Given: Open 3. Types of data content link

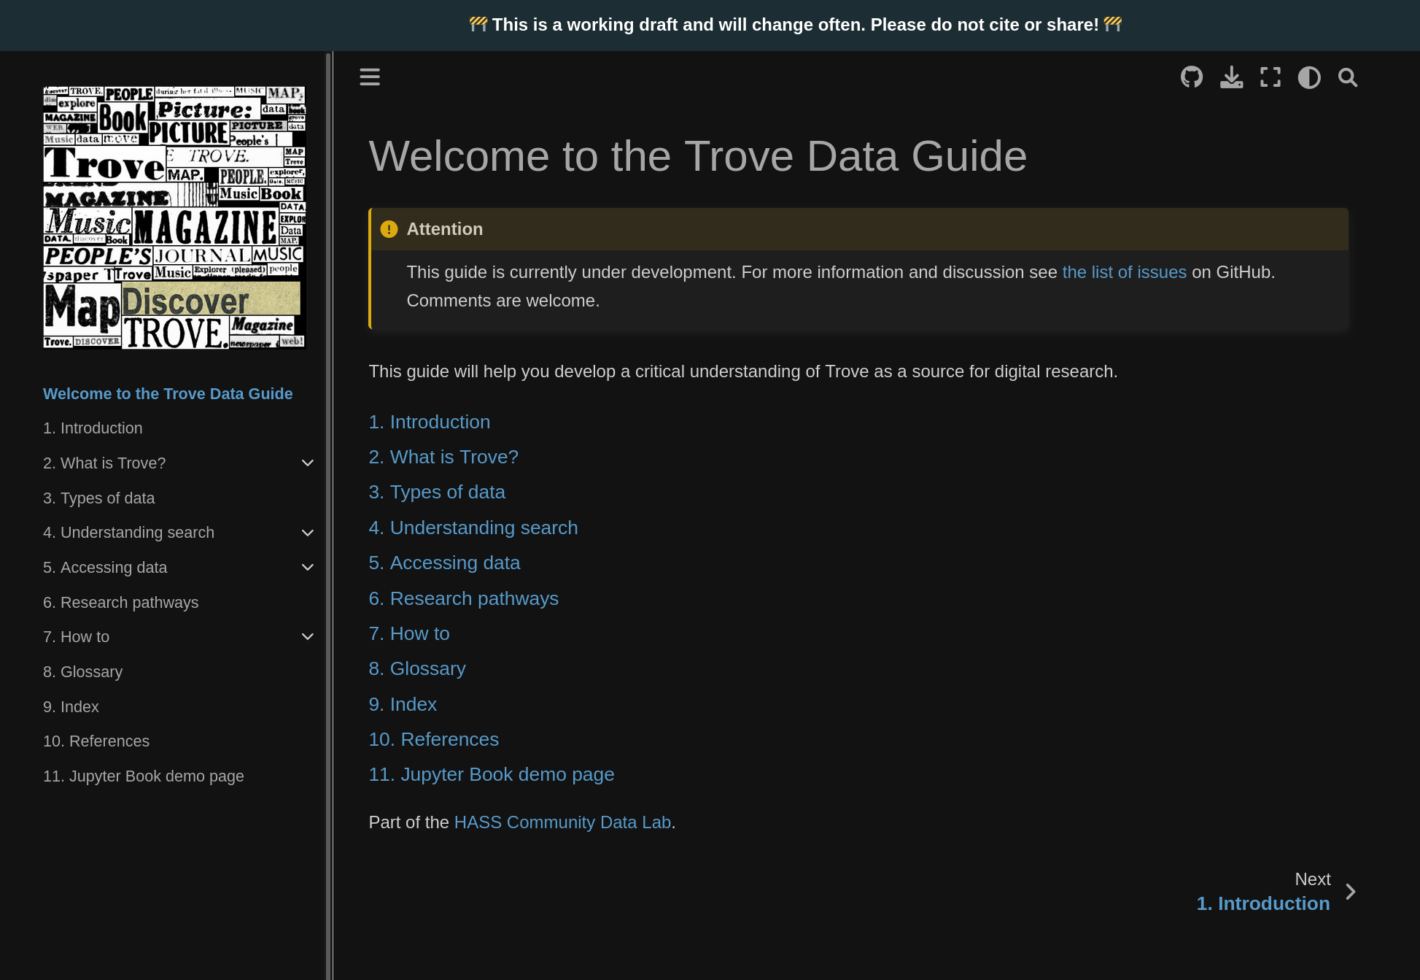Looking at the screenshot, I should 436,493.
